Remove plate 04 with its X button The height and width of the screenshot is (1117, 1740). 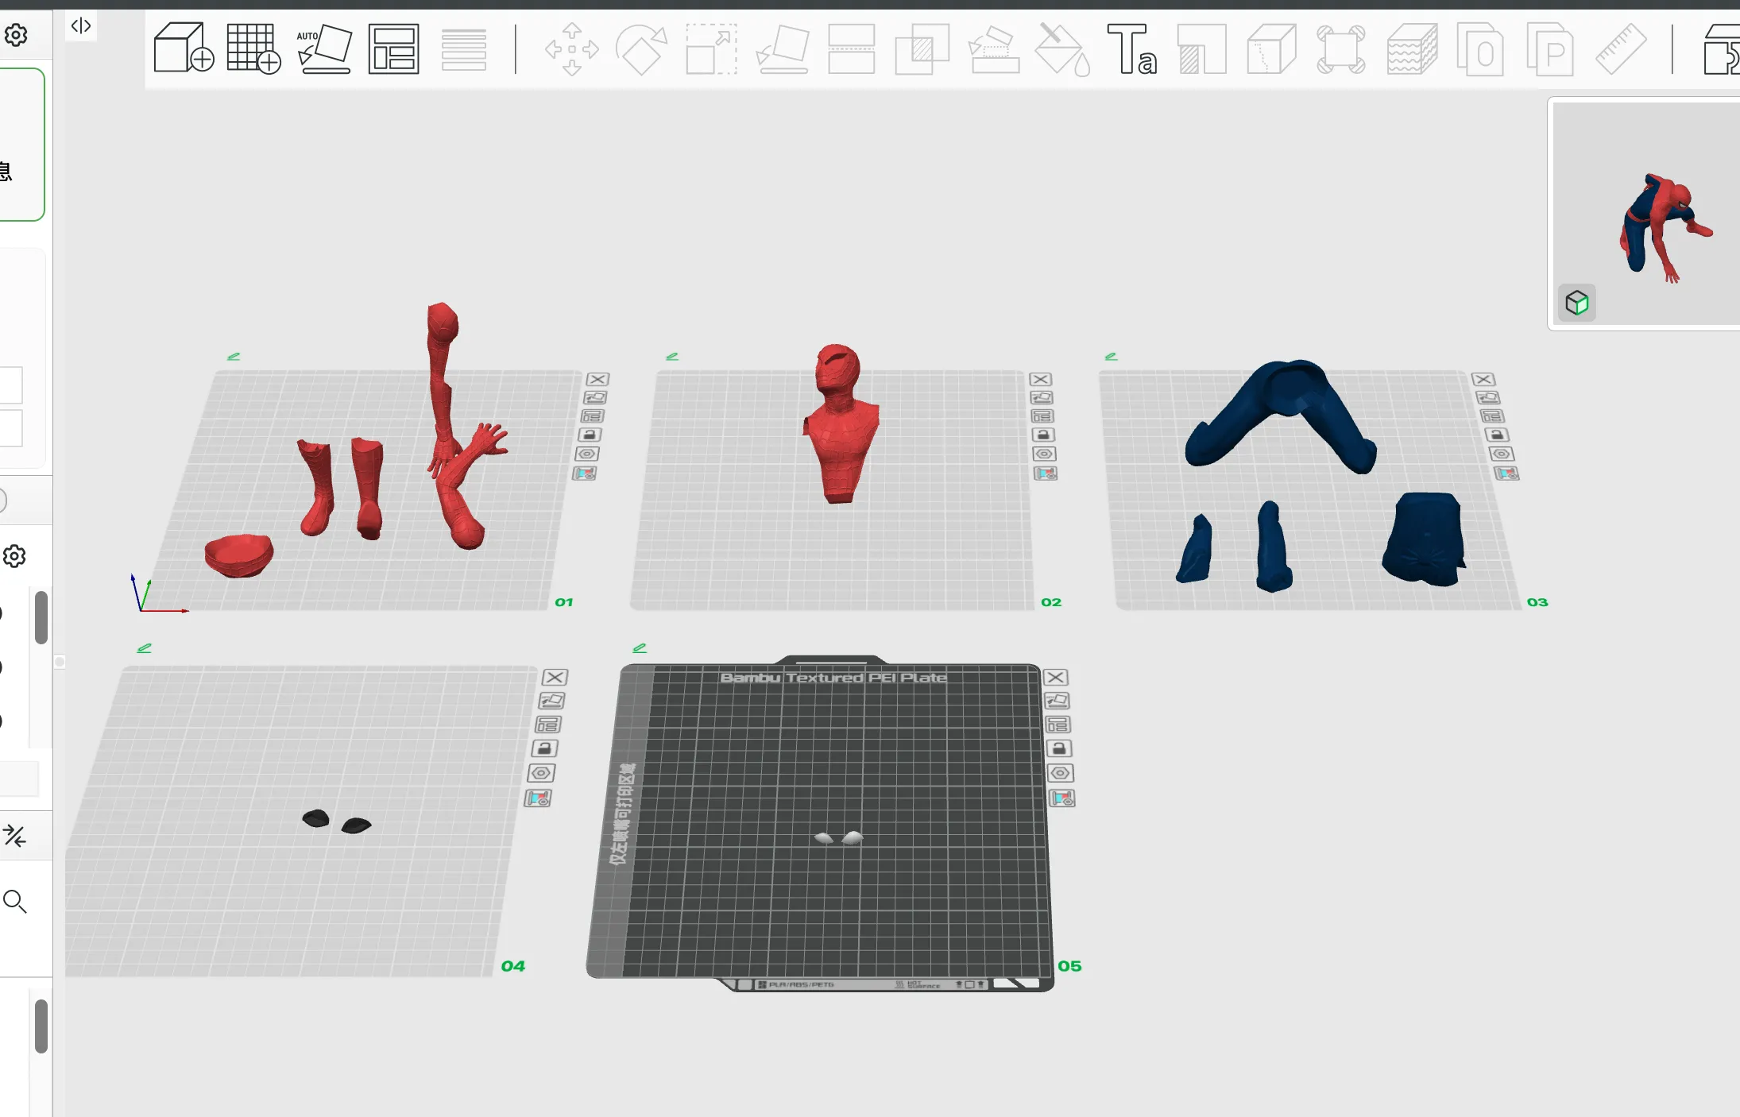[x=555, y=677]
